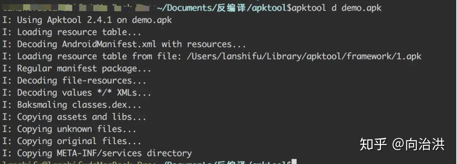Click the 'Baksmaling classes.dex...' line
The image size is (457, 164).
(72, 105)
